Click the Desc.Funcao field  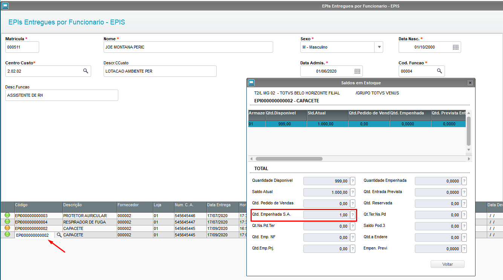pyautogui.click(x=62, y=95)
